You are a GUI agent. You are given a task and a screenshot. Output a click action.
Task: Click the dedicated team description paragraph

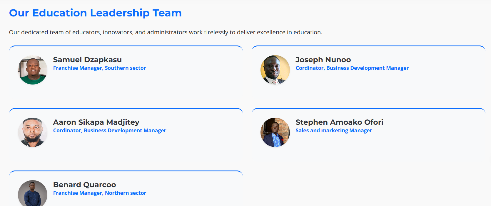(166, 32)
